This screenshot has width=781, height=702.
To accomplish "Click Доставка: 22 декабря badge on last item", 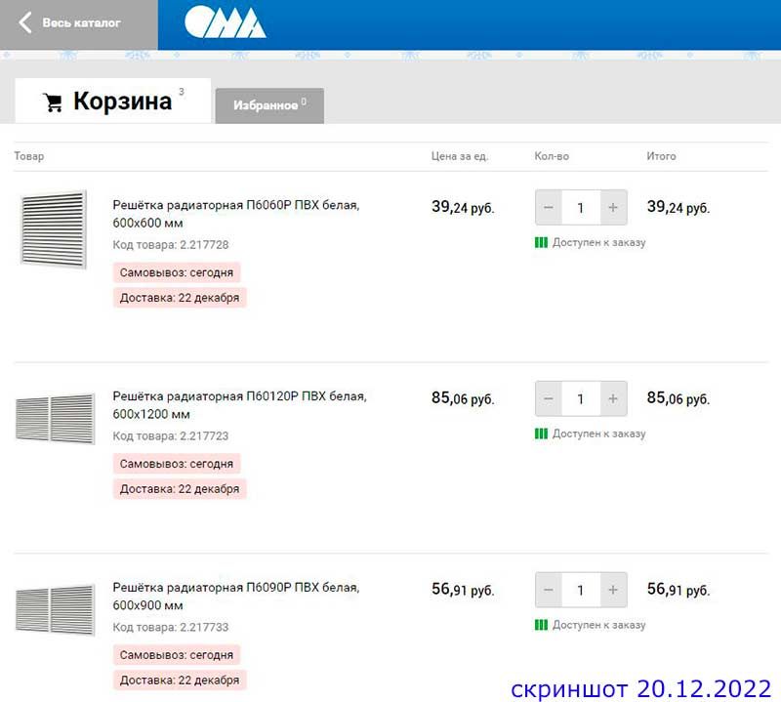I will pos(179,681).
